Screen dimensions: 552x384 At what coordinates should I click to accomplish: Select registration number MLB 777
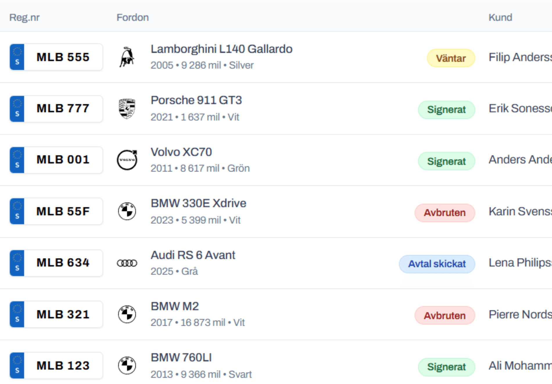pos(63,109)
